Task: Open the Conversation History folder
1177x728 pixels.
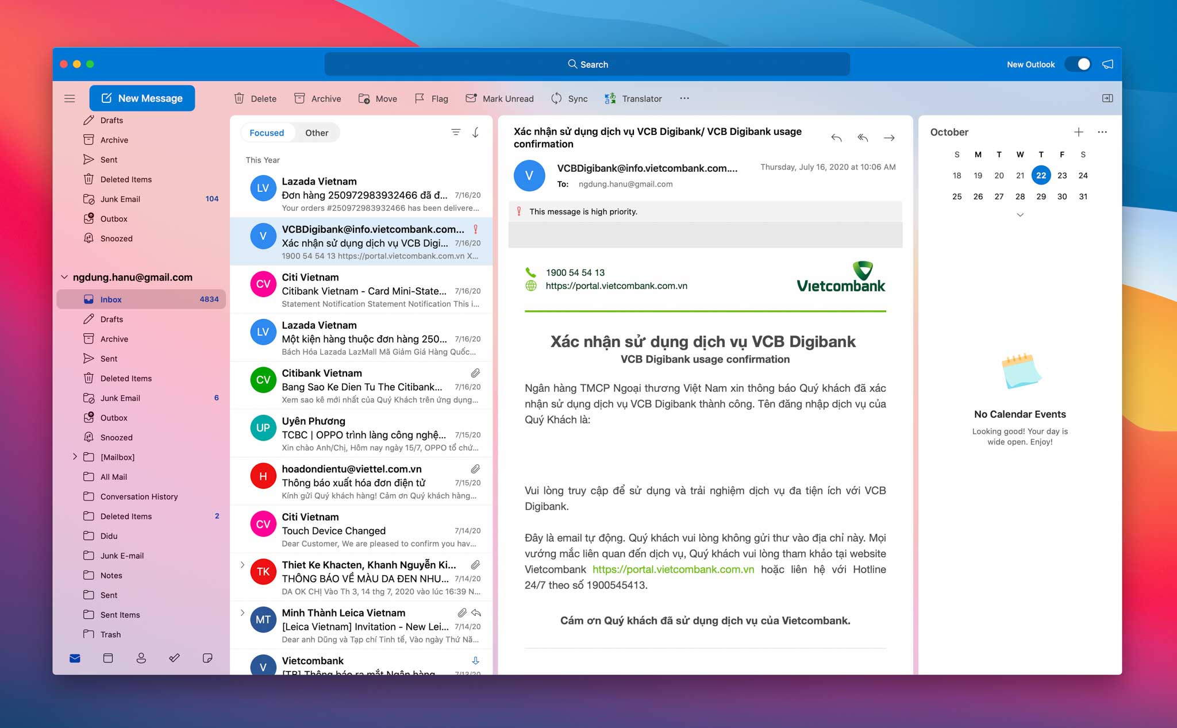Action: click(x=141, y=496)
